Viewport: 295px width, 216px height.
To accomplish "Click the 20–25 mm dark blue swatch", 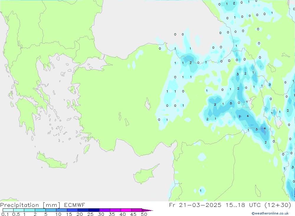I will click(x=83, y=210).
